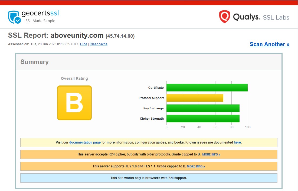The image size is (298, 191).
Task: Click the aboveunity.com domain in title
Action: (77, 36)
